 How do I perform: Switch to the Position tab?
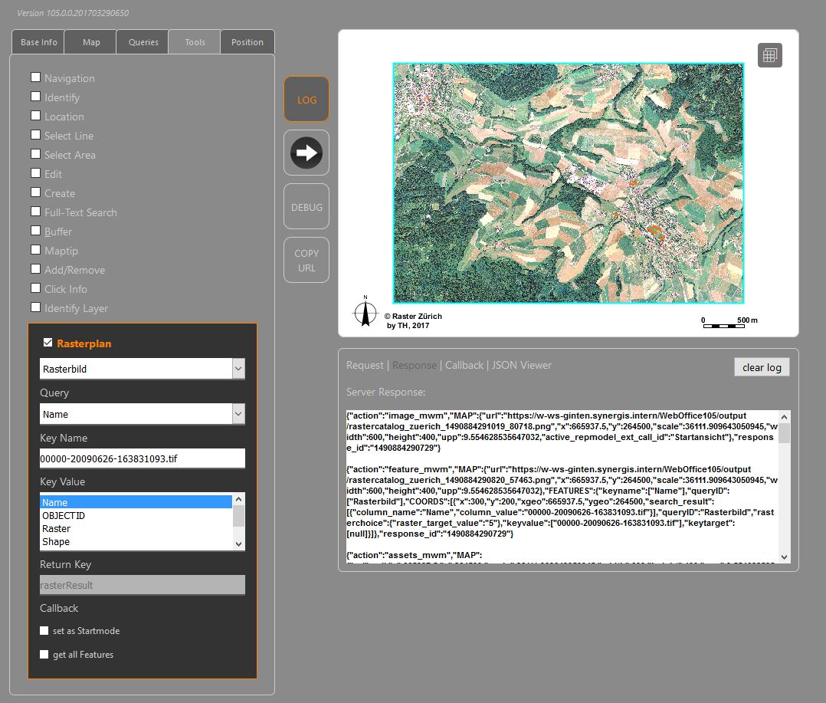247,42
